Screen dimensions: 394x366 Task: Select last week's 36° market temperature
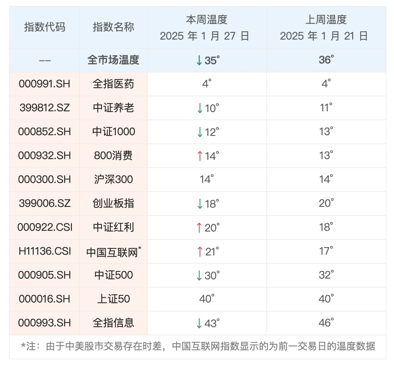pyautogui.click(x=326, y=60)
